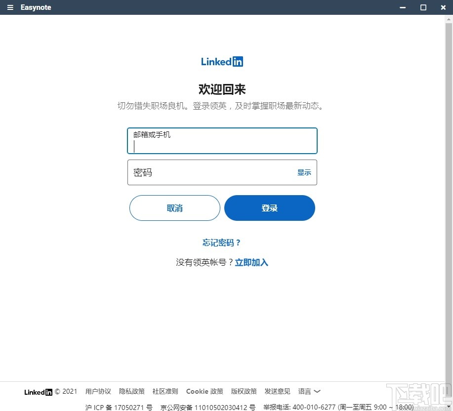This screenshot has height=411, width=453.
Task: Click the 登录 login button
Action: tap(269, 208)
